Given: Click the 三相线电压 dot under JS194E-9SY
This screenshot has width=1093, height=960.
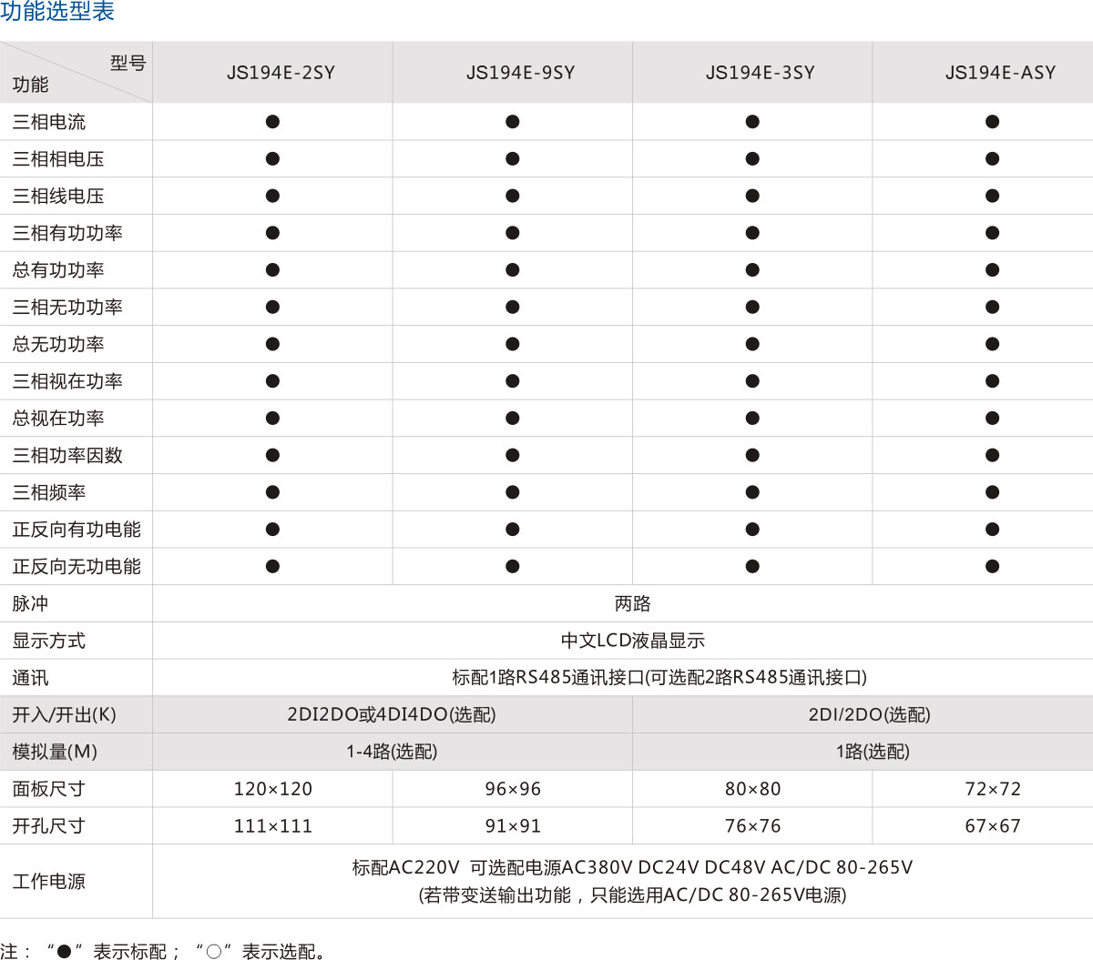Looking at the screenshot, I should (513, 196).
